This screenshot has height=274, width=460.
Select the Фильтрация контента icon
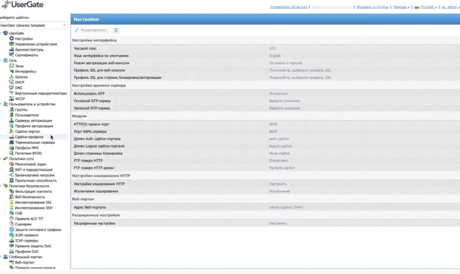pos(12,191)
